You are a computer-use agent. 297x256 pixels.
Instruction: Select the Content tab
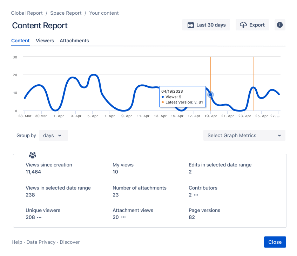pyautogui.click(x=20, y=41)
